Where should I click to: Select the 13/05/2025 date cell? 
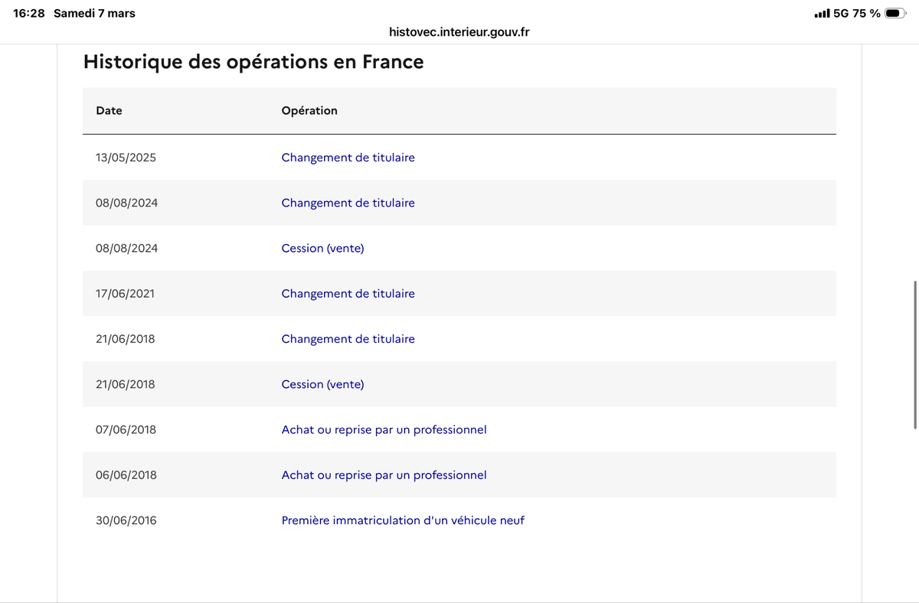126,158
